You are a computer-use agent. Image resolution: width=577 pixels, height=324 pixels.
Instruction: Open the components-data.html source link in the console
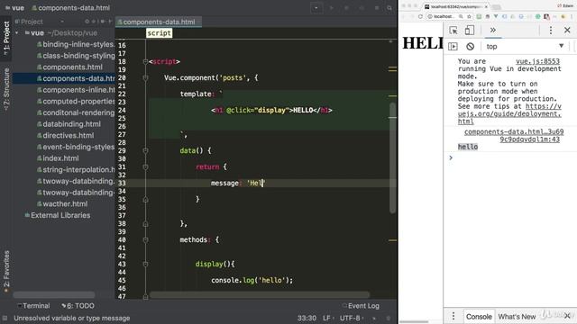tap(513, 135)
